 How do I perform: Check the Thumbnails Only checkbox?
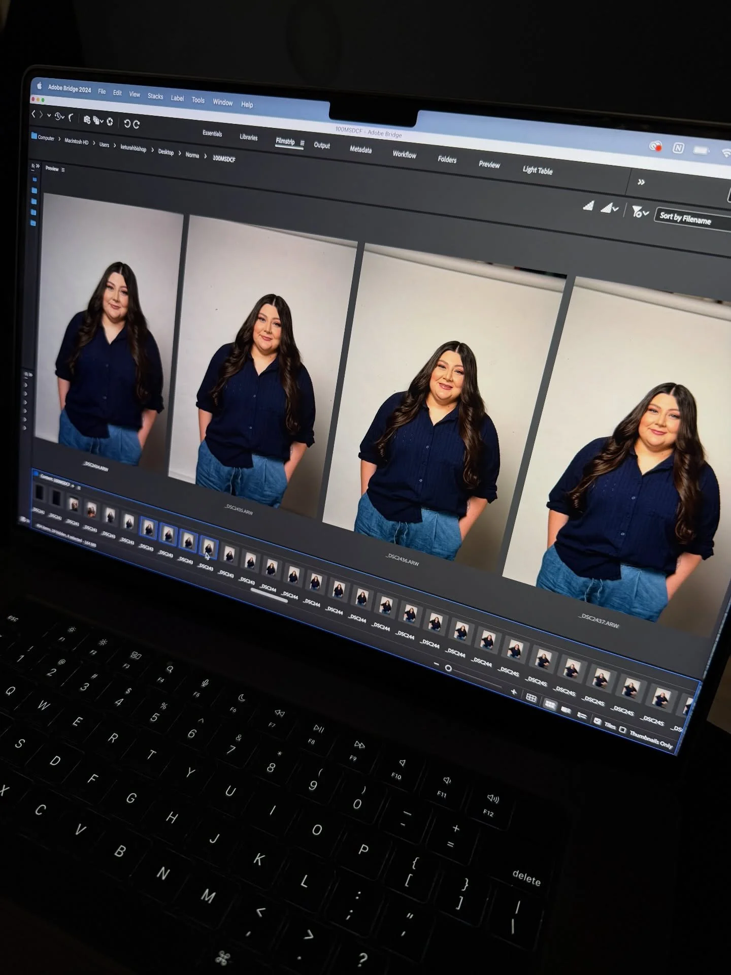point(623,730)
